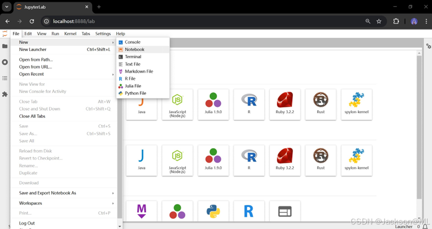Launch JavaScript (Node.js) notebook in top row
Viewport: 432px width, 229px height.
tap(177, 104)
